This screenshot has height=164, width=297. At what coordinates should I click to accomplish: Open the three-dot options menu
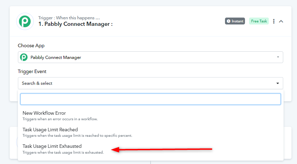tap(274, 21)
